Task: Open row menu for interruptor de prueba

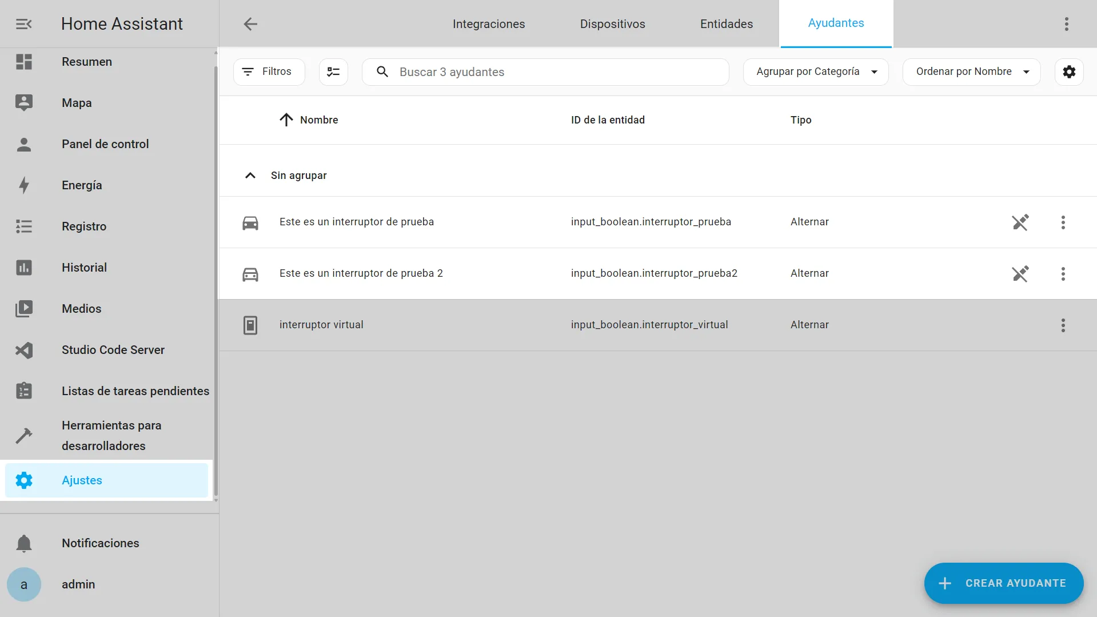Action: point(1063,222)
